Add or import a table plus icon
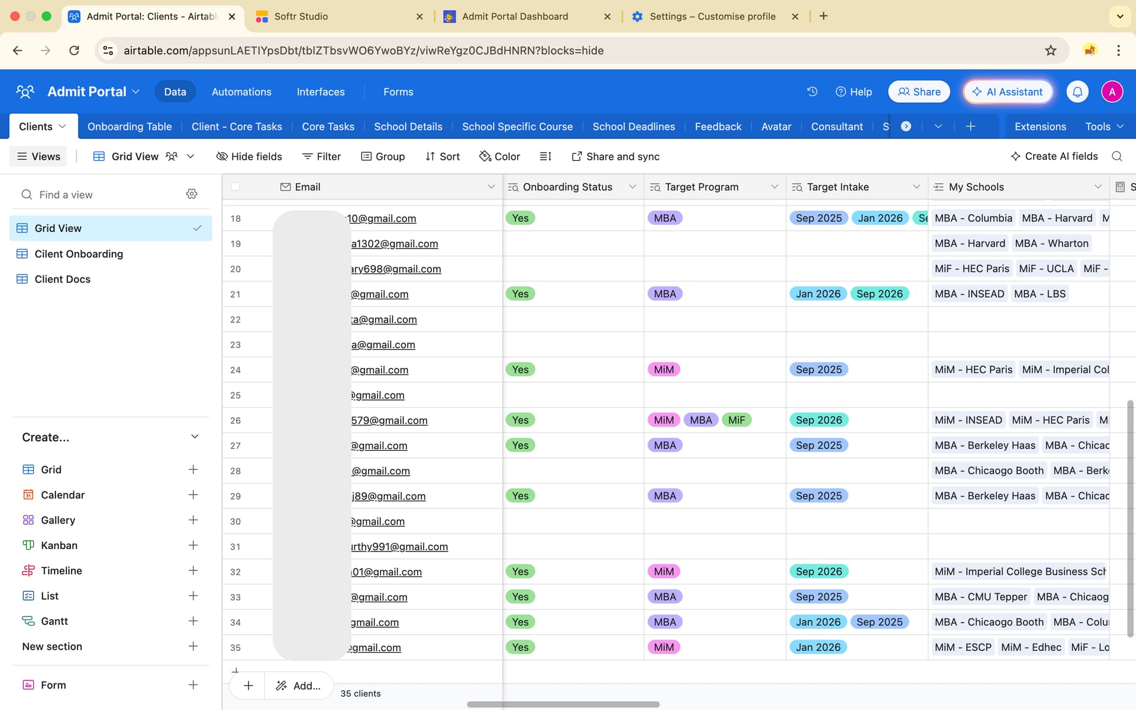1136x710 pixels. 970,127
